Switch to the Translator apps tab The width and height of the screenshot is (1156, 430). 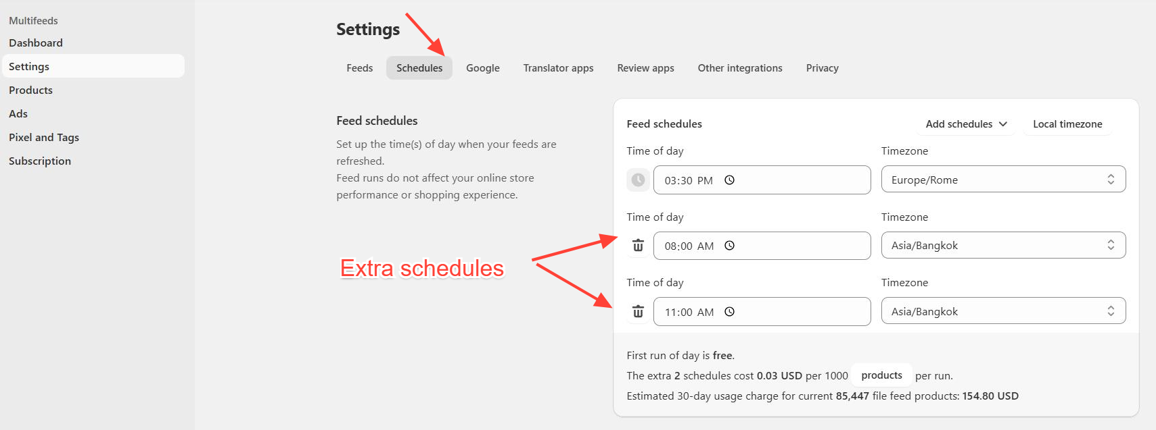coord(558,68)
